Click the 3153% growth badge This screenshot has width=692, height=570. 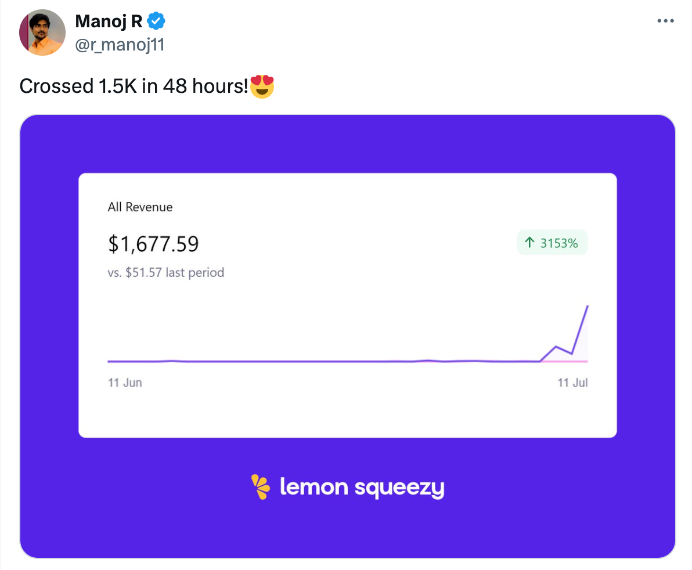click(x=552, y=243)
